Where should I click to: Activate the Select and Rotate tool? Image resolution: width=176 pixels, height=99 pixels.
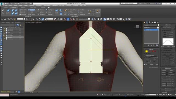[40, 19]
